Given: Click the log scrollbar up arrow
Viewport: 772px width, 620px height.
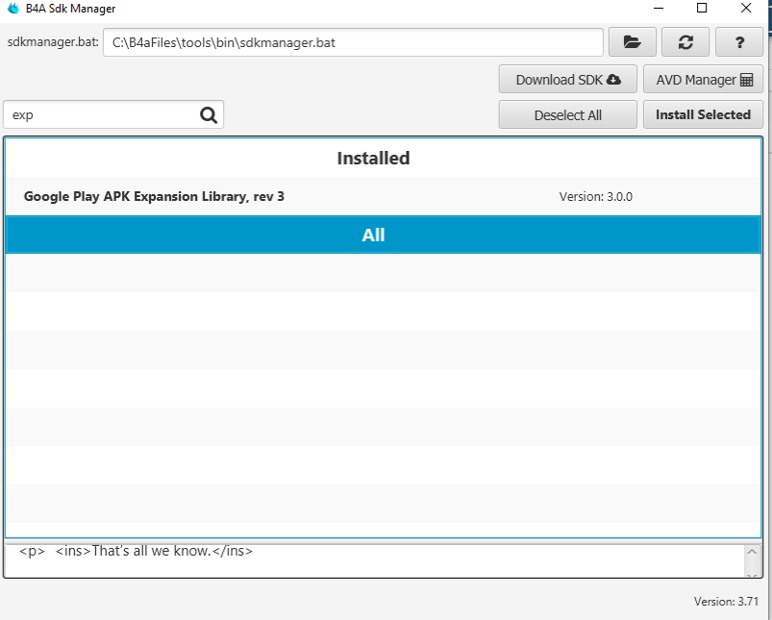Looking at the screenshot, I should (752, 552).
